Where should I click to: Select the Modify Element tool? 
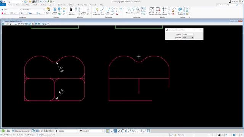[x=152, y=11]
